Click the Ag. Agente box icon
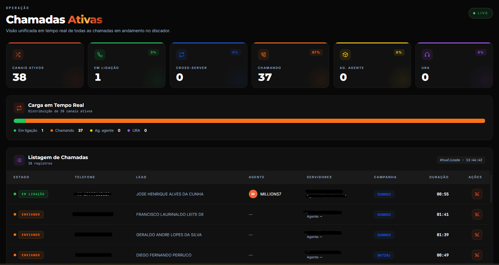This screenshot has width=499, height=265. click(345, 55)
